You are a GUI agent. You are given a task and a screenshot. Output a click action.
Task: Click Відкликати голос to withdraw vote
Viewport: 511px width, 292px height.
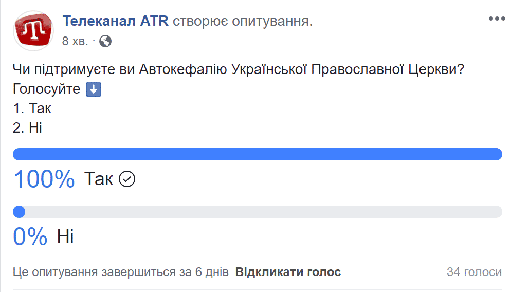click(x=288, y=272)
